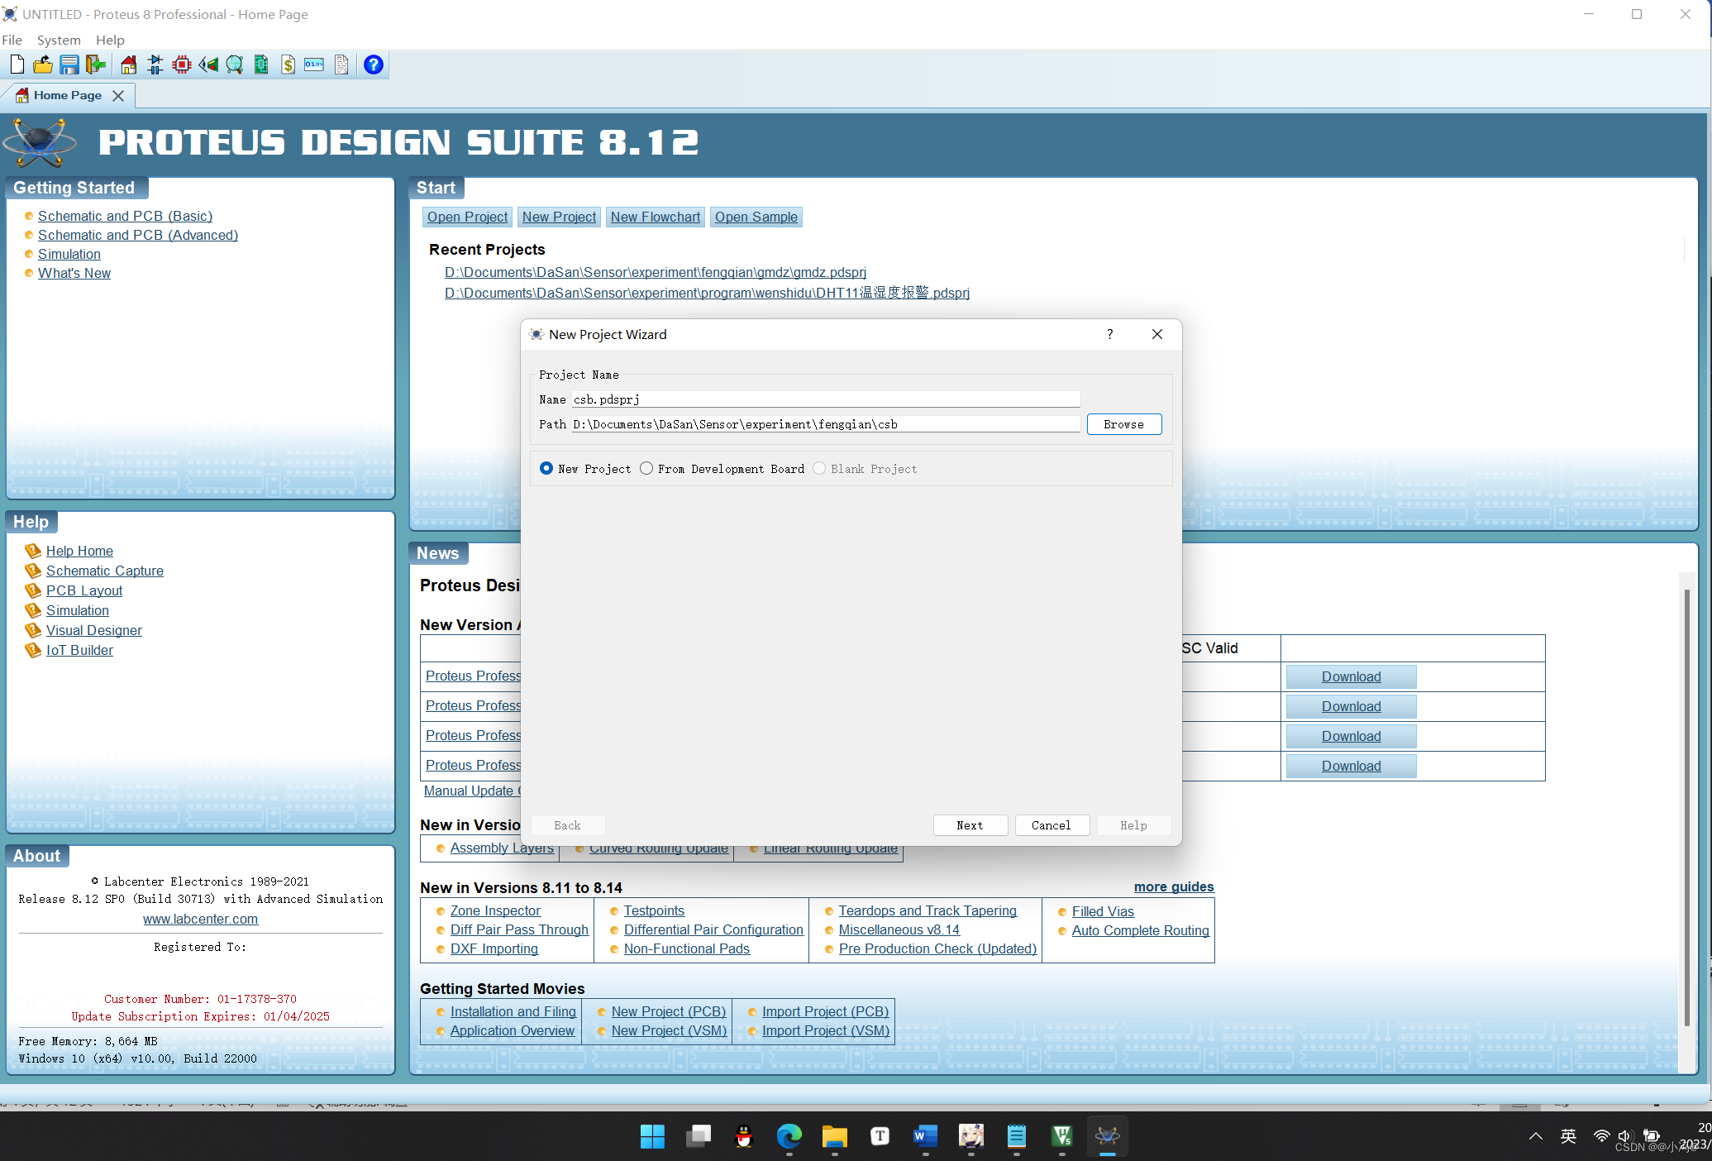Screen dimensions: 1712x1161
Task: Click the Open Sample start option
Action: [x=757, y=217]
